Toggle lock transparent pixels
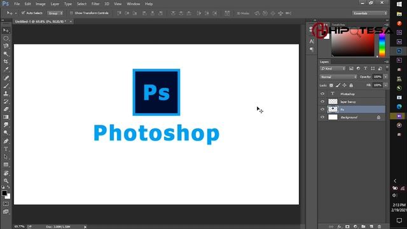The height and width of the screenshot is (229, 407). coord(331,85)
